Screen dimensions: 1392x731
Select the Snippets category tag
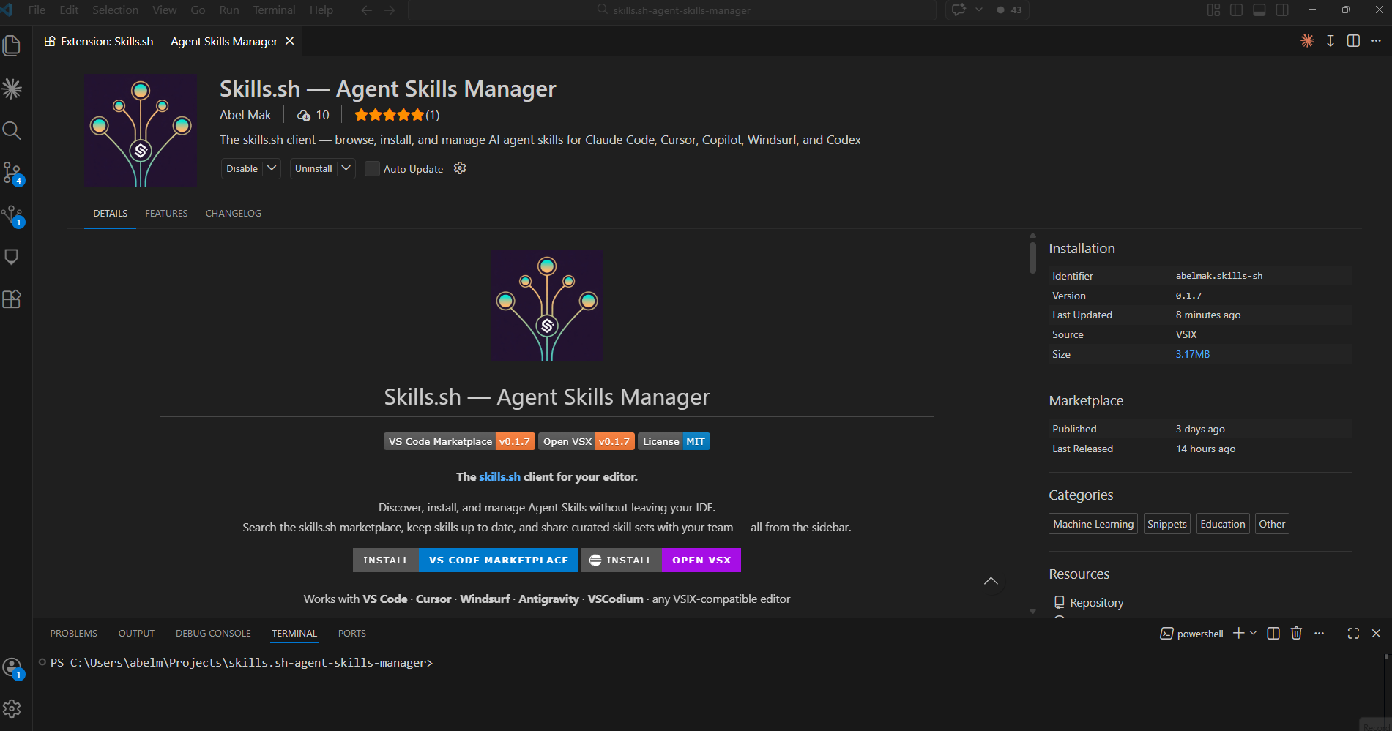pos(1166,524)
